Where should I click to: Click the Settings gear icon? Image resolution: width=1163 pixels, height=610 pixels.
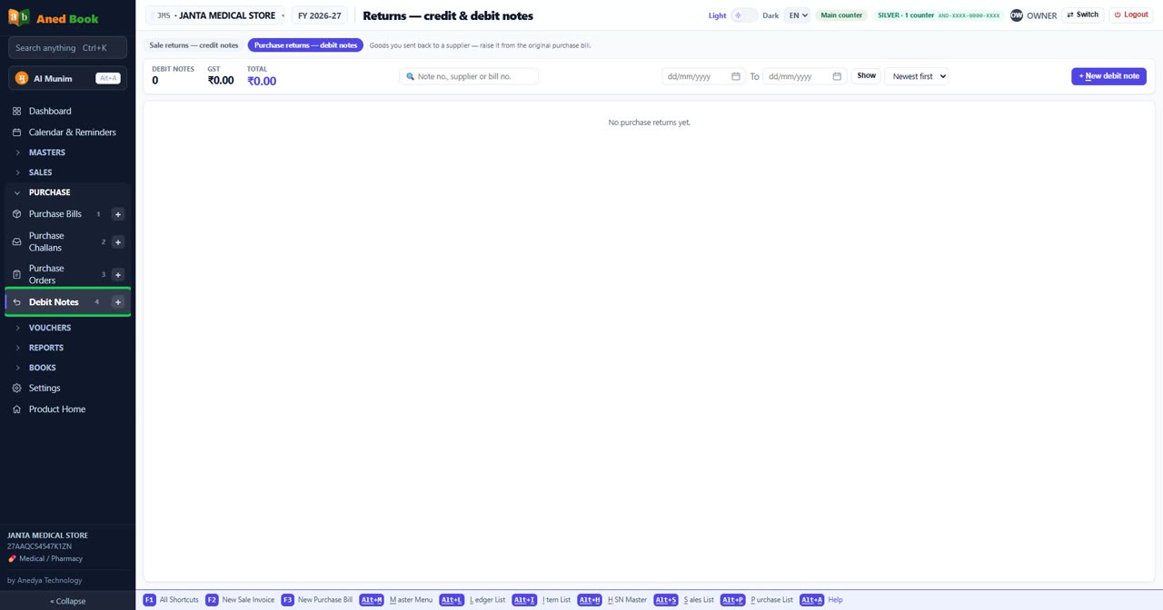(x=16, y=389)
